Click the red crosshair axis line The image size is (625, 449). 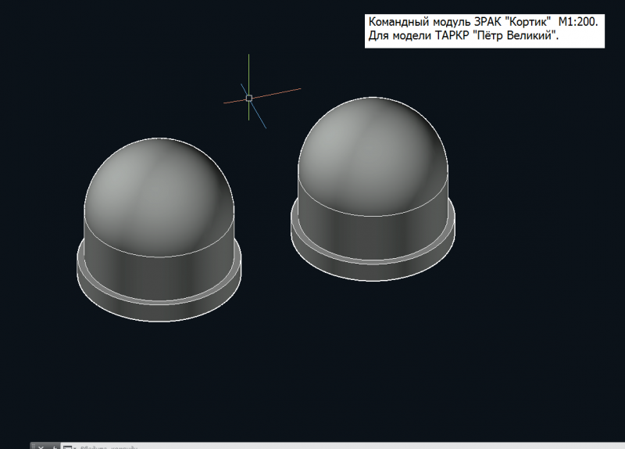pos(281,92)
